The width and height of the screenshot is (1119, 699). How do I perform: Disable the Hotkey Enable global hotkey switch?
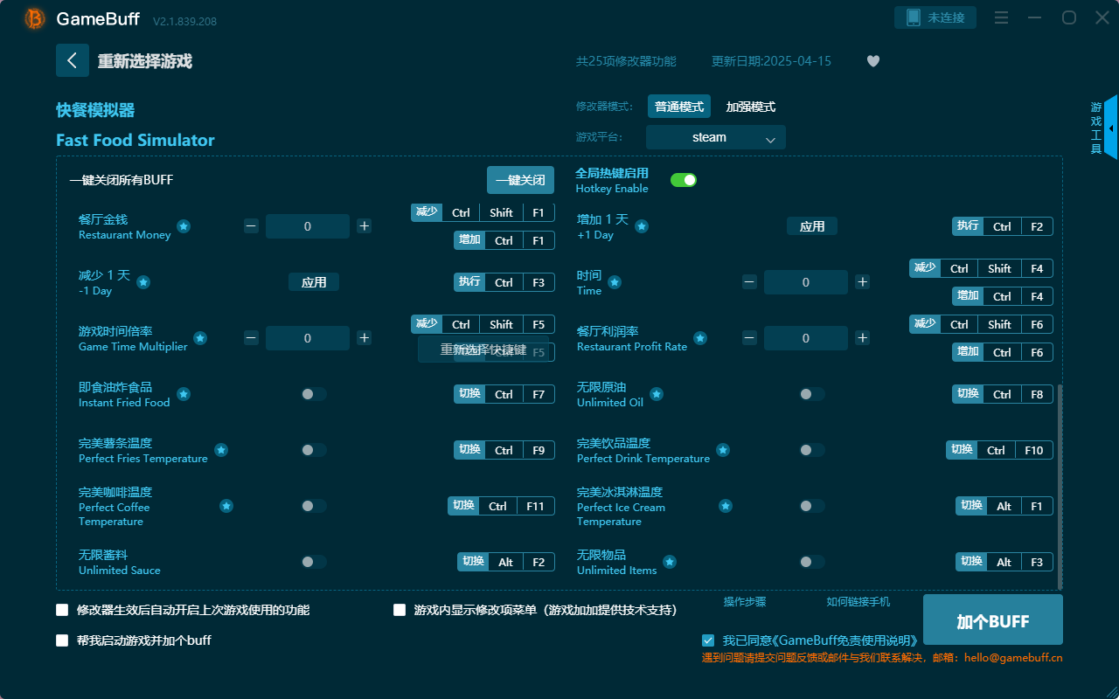(684, 179)
